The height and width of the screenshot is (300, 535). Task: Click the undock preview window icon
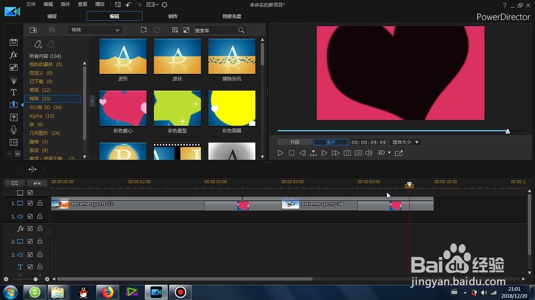point(399,153)
